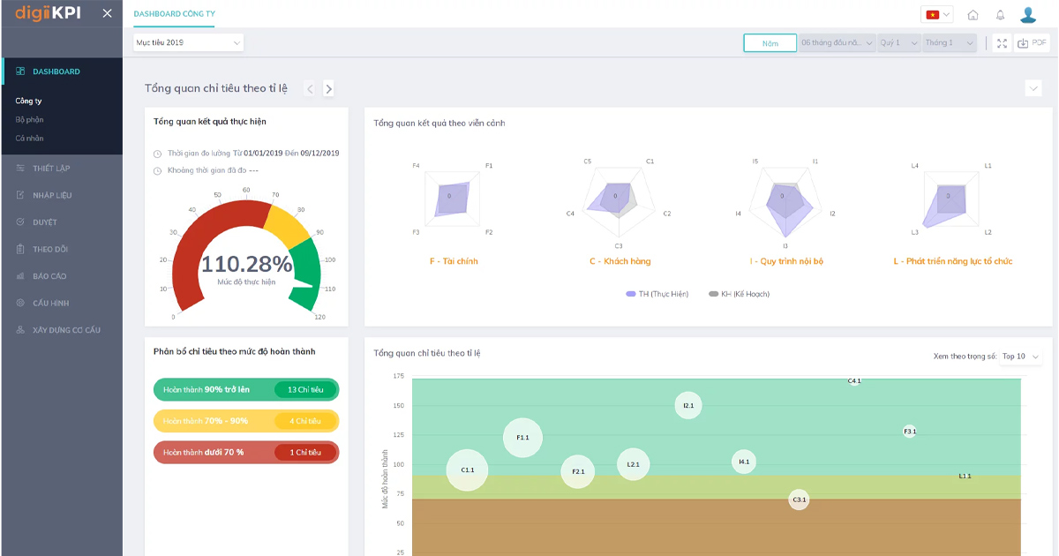Open the notifications bell
Screen dimensions: 1059x556
[1000, 15]
